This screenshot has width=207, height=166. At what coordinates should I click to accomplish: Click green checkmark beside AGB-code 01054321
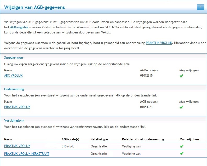[181, 107]
